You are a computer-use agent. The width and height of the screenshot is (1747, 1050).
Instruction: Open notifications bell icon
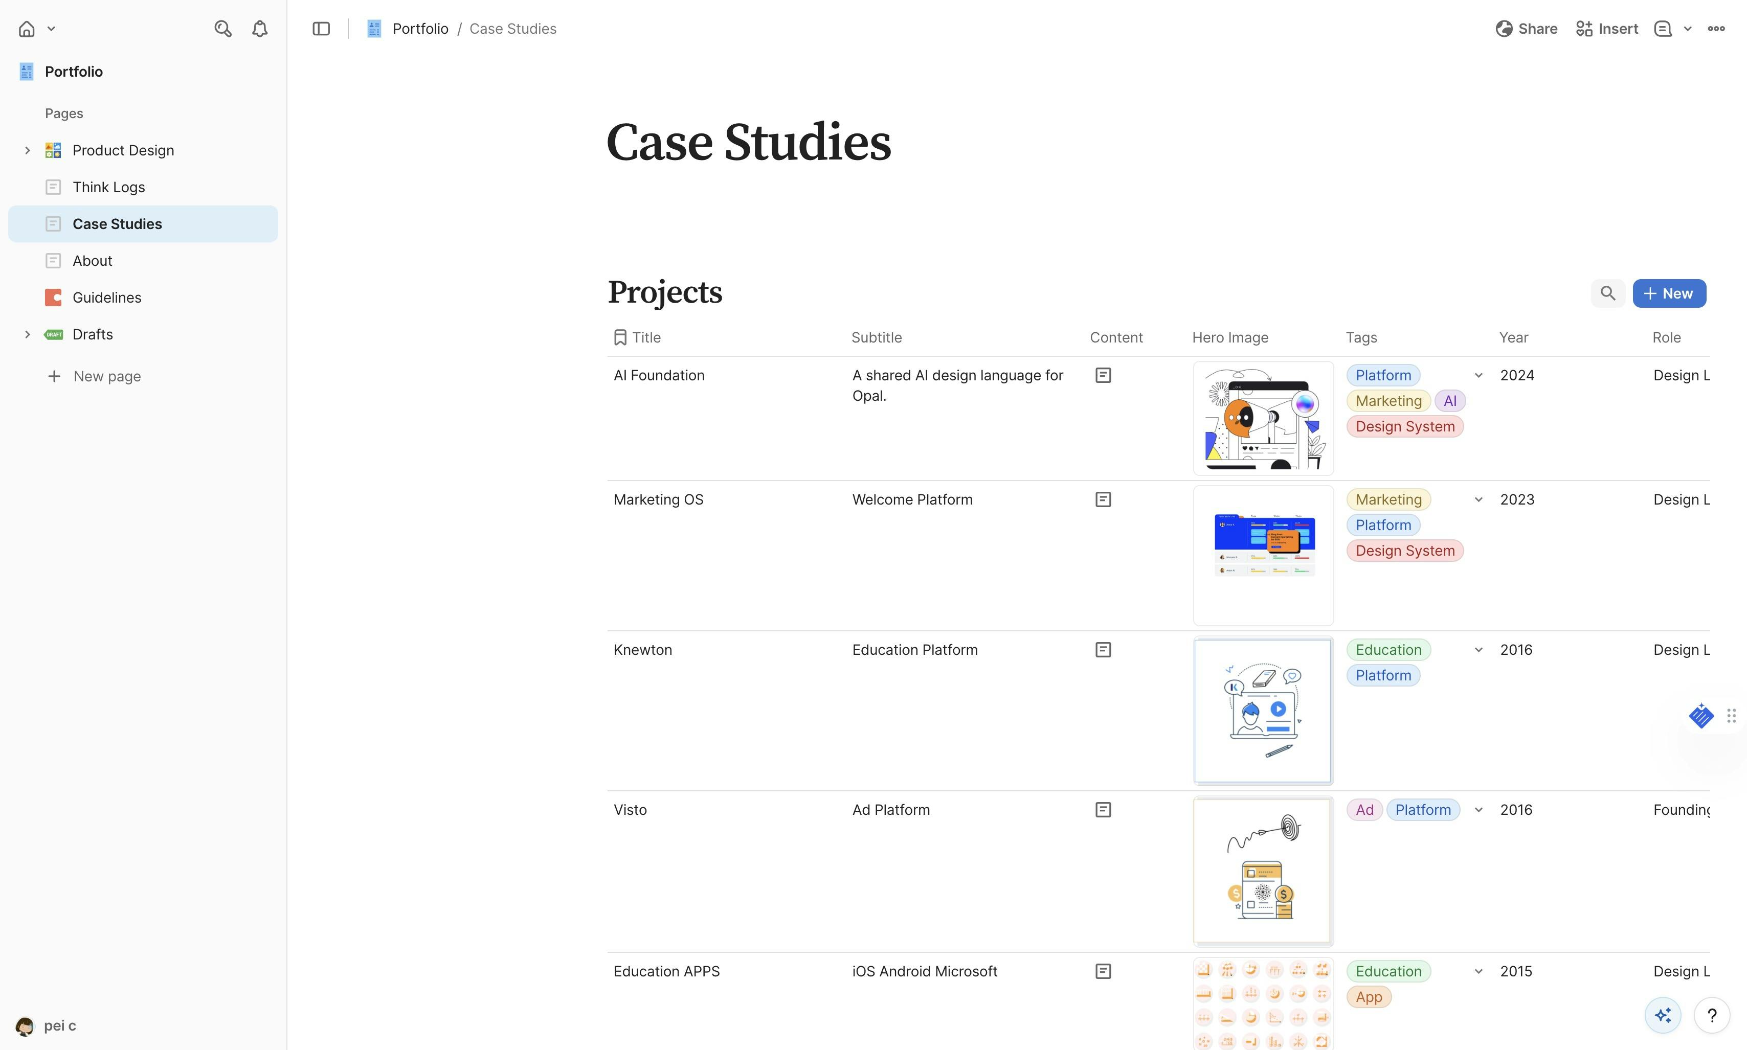[x=260, y=29]
